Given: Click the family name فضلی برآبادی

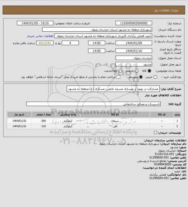Looking at the screenshot, I should 158,175.
